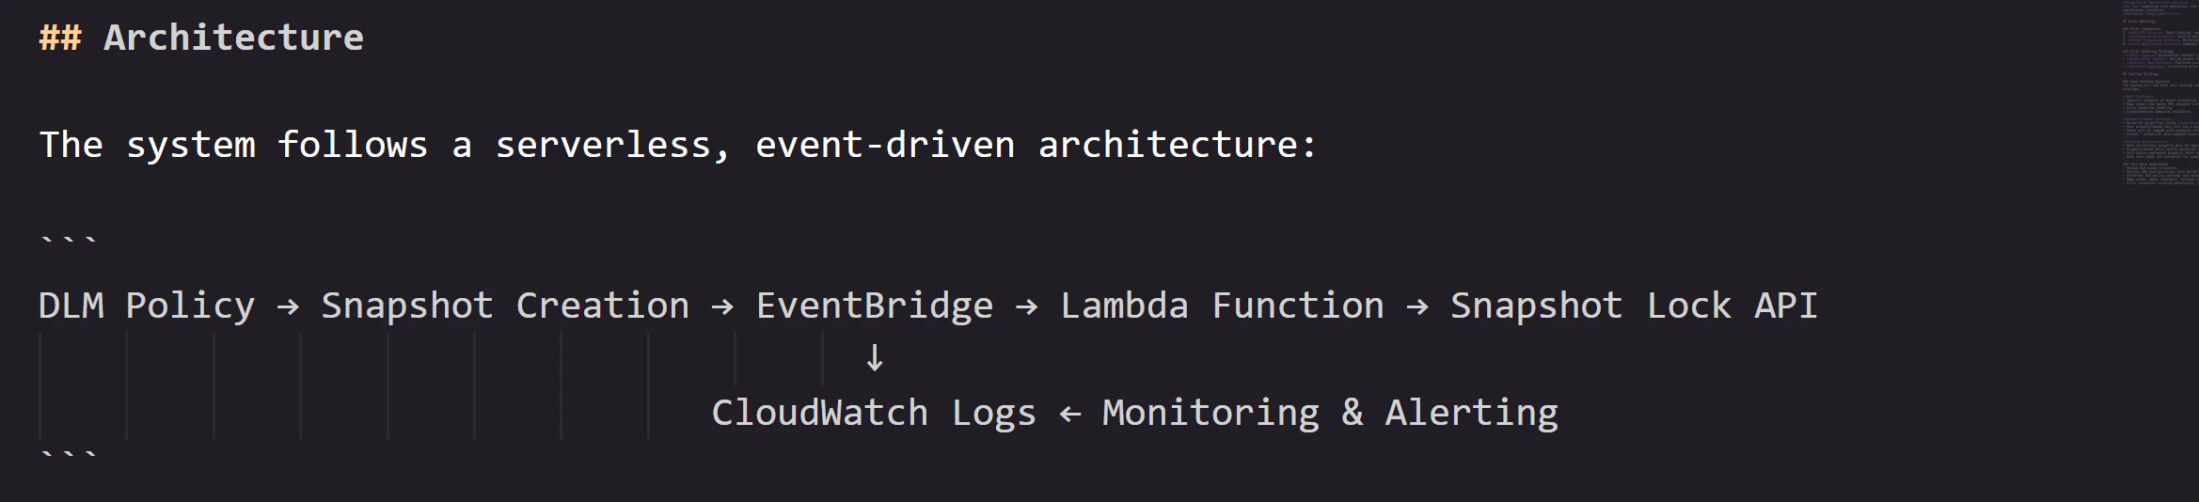Click the opening triple backtick fence
This screenshot has width=2199, height=502.
68,240
